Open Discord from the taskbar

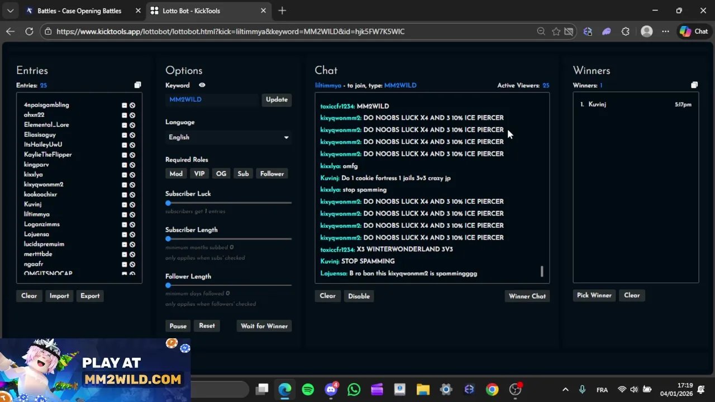pos(331,389)
